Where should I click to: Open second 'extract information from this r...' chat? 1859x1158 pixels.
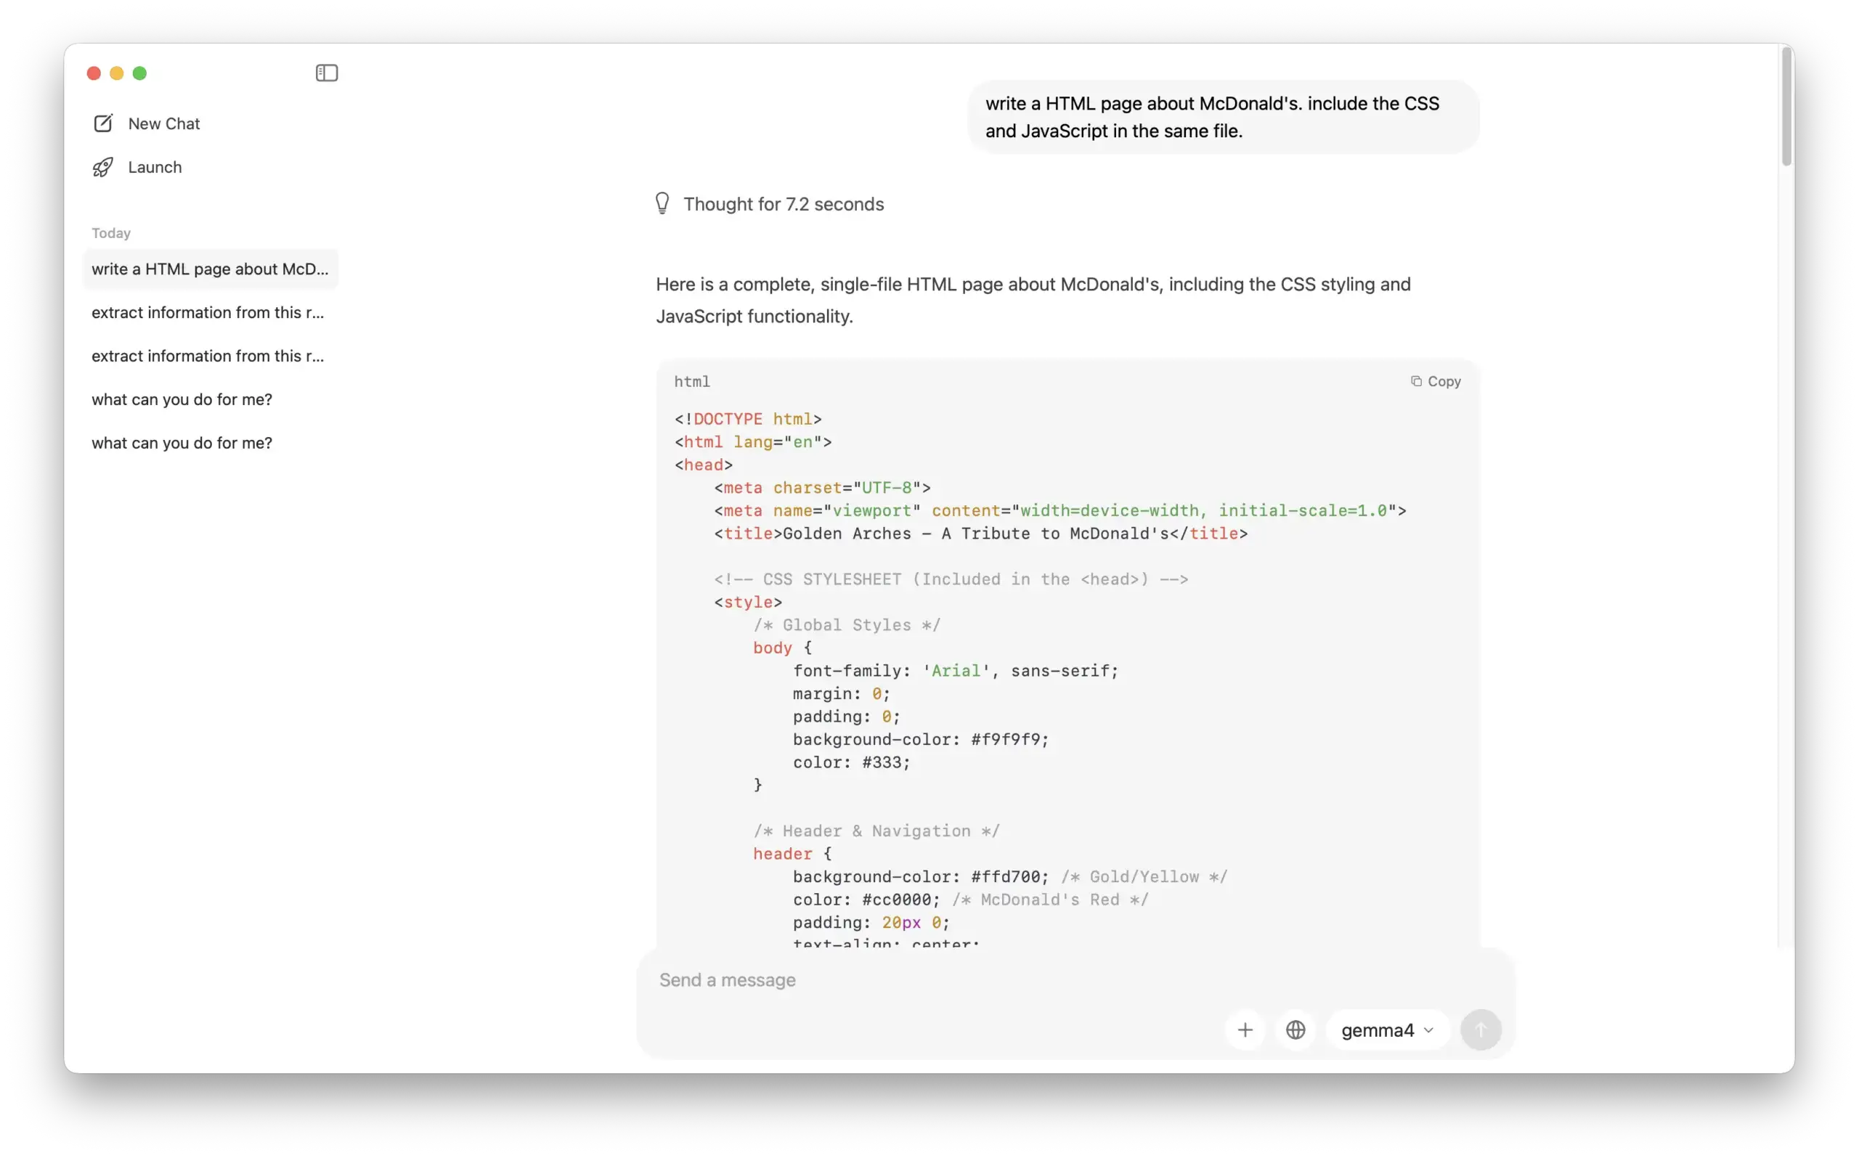208,356
